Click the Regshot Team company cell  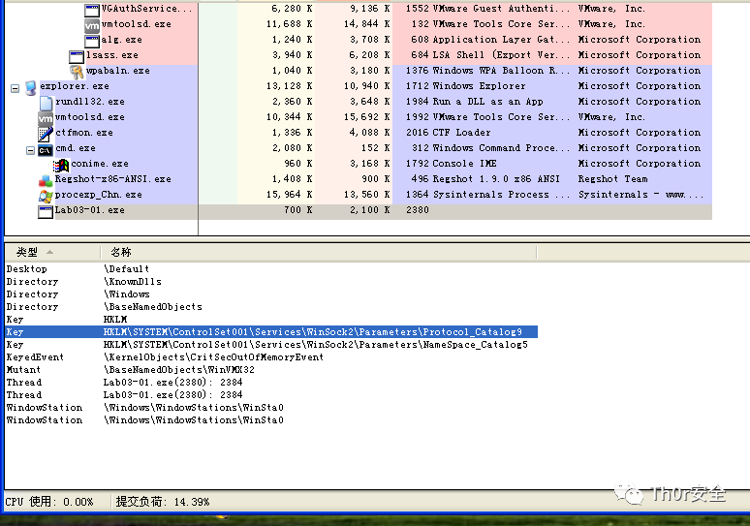point(612,179)
